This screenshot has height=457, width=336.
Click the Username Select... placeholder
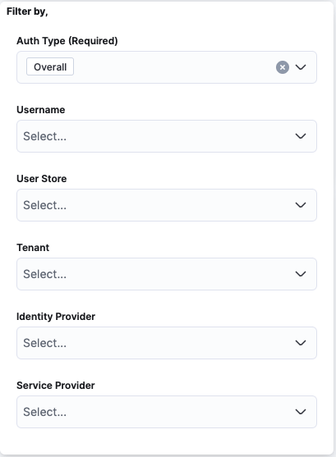coord(44,136)
